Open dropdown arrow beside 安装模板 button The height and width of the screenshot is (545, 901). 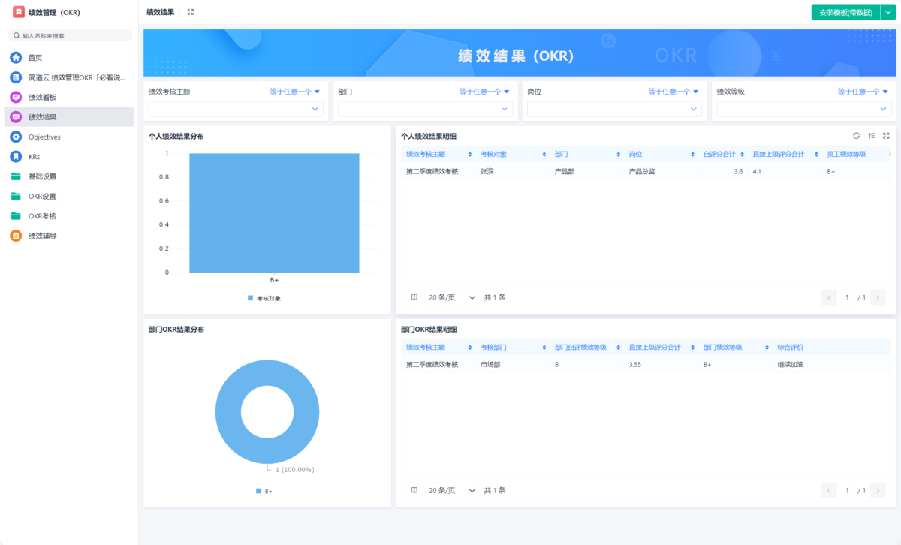point(888,12)
